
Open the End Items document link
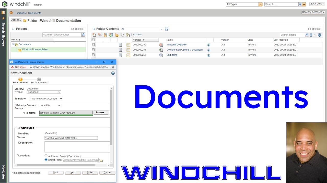click(172, 55)
